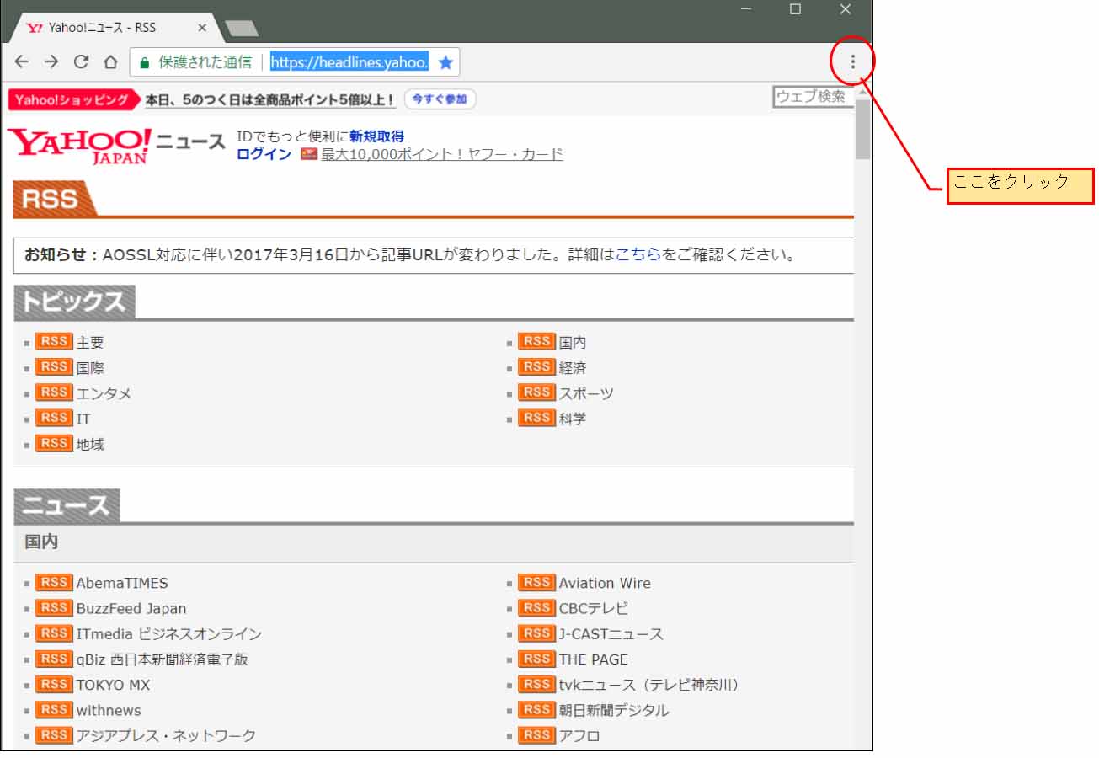Click the withnews feed name
This screenshot has width=1099, height=758.
click(x=109, y=710)
